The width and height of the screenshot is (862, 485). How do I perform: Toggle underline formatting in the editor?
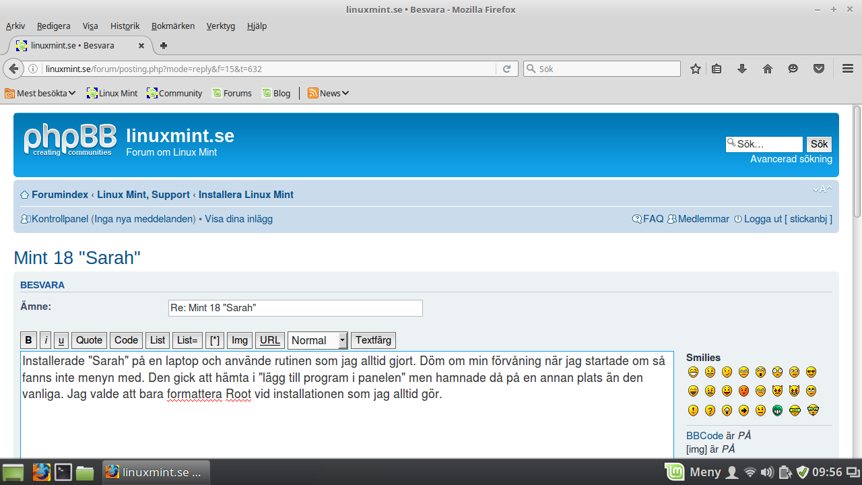pyautogui.click(x=61, y=340)
